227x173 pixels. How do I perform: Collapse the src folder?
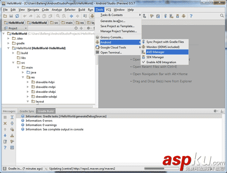point(13,62)
